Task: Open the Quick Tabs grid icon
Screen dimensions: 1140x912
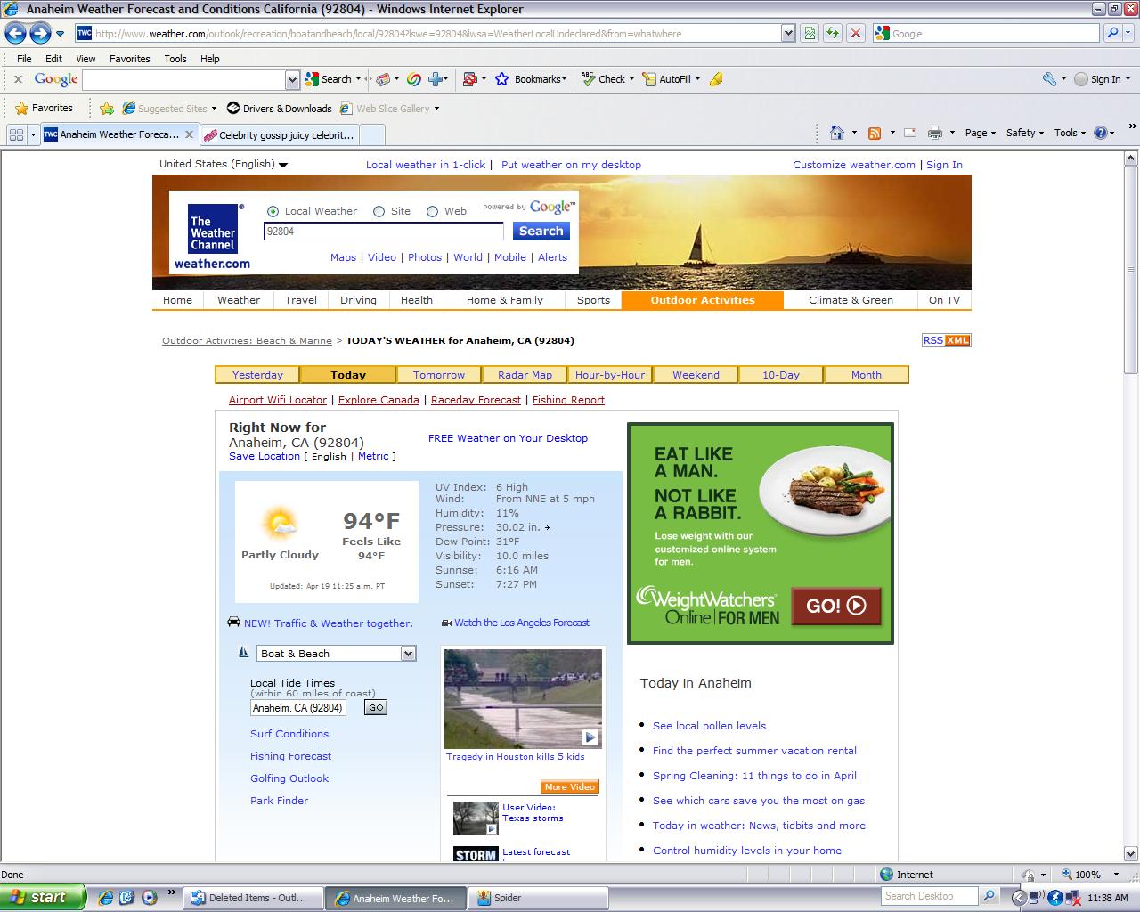Action: (x=16, y=134)
